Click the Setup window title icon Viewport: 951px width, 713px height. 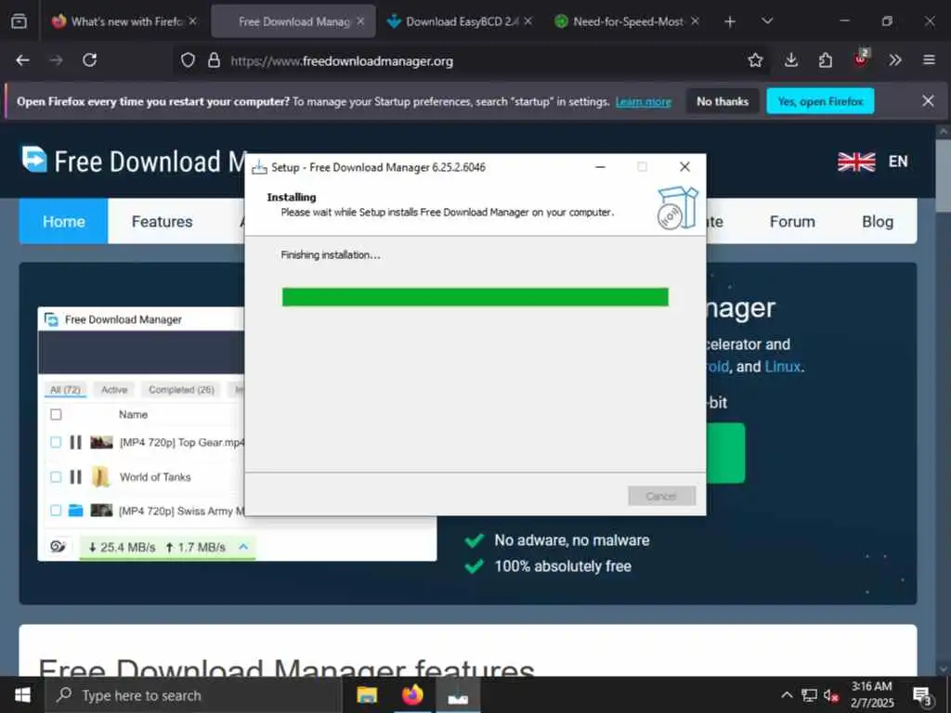259,167
